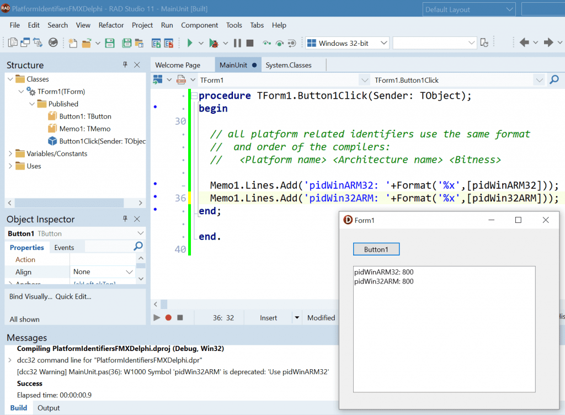Open the File menu
The image size is (565, 415).
[15, 25]
